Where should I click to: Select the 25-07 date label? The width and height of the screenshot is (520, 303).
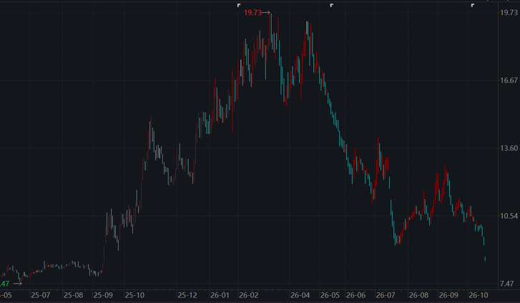click(41, 295)
